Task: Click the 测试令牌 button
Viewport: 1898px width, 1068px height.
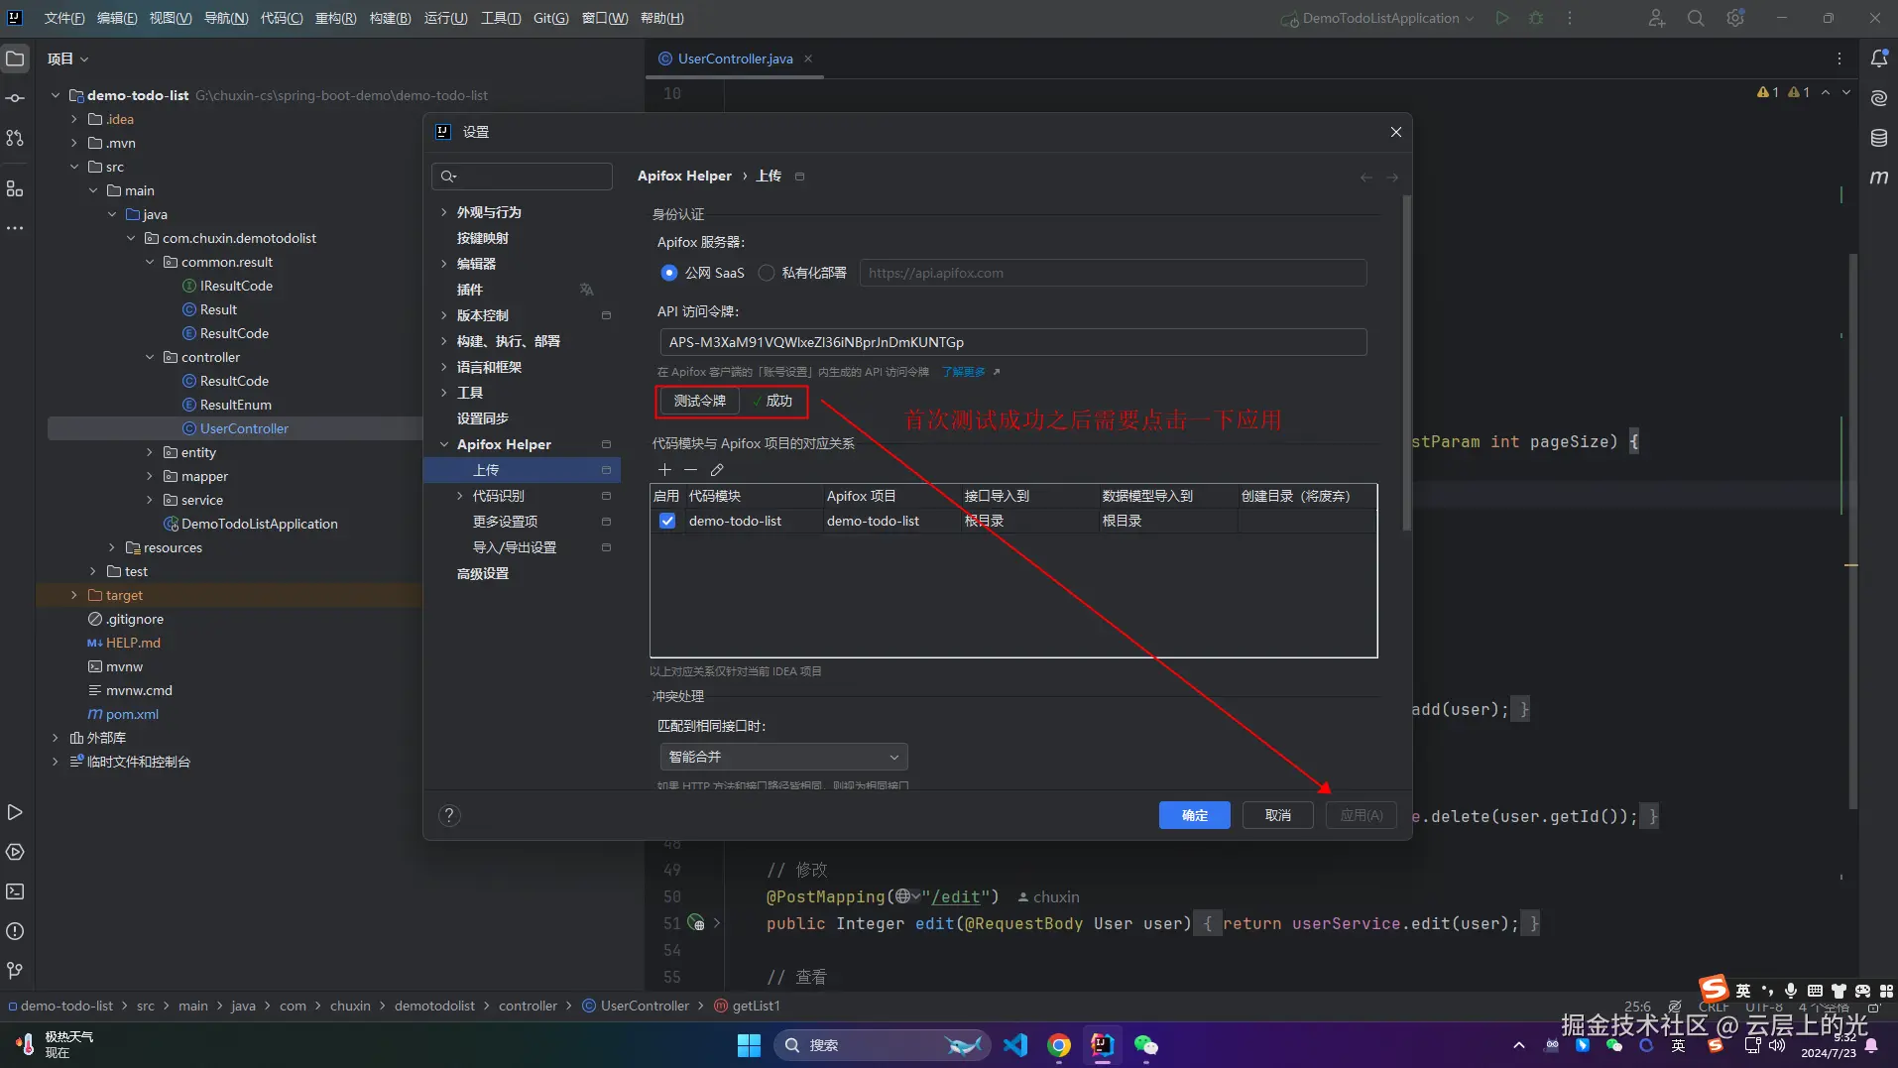Action: (x=700, y=401)
